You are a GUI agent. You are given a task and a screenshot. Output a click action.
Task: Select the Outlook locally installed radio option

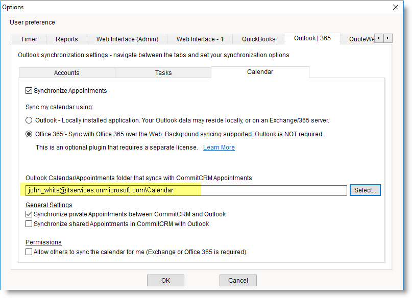point(29,120)
